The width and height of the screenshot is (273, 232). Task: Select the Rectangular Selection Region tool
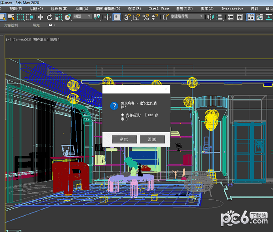click(20, 17)
